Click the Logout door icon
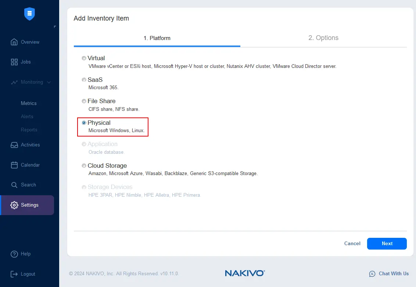This screenshot has width=416, height=287. tap(14, 274)
